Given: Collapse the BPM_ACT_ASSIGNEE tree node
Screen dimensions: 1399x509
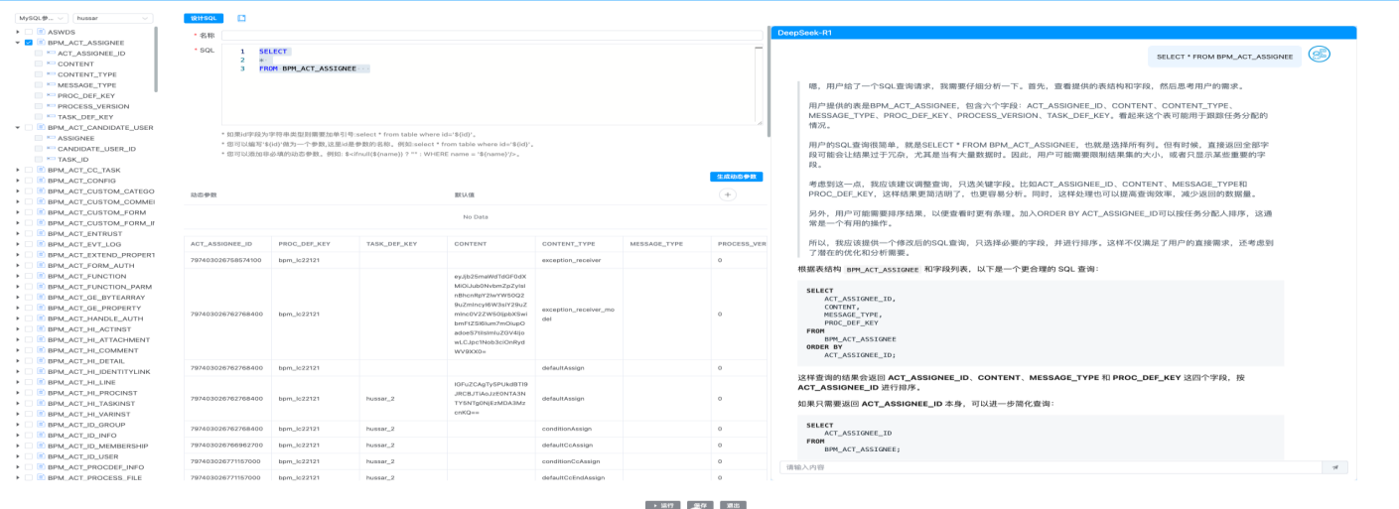Looking at the screenshot, I should [18, 43].
